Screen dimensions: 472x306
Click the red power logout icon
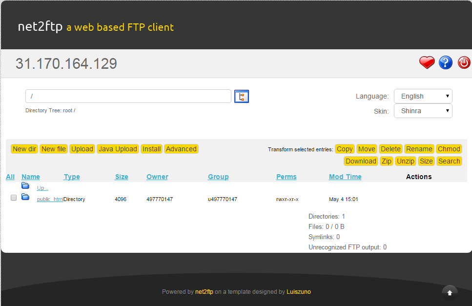tap(464, 62)
